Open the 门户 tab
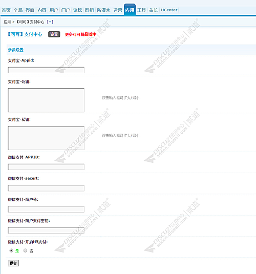Viewport: 256px width, 274px height. point(66,10)
